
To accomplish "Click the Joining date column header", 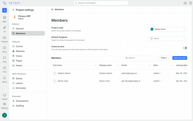I will pos(181,65).
